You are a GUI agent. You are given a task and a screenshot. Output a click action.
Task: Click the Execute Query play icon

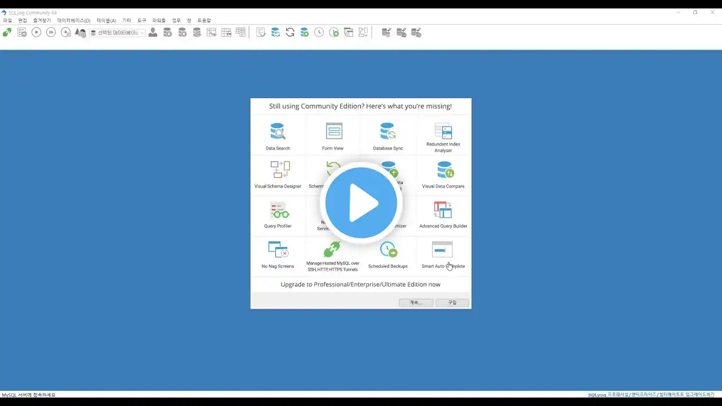pyautogui.click(x=36, y=33)
